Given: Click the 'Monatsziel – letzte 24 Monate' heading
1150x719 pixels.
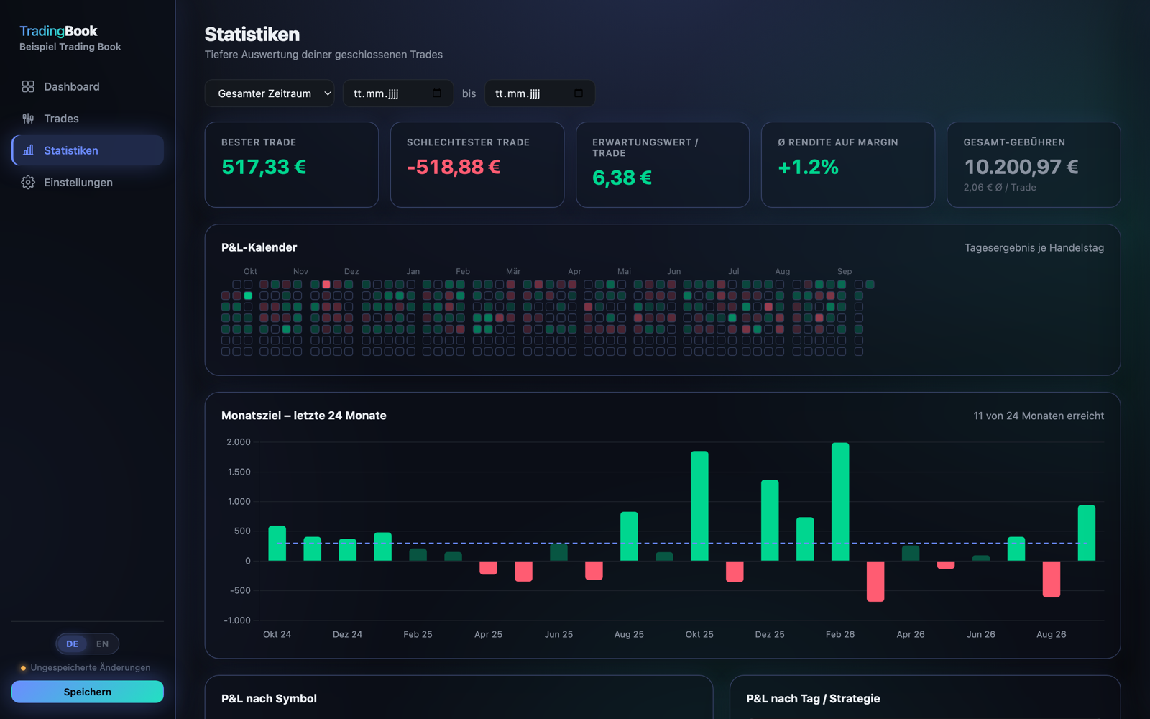Looking at the screenshot, I should click(x=304, y=416).
